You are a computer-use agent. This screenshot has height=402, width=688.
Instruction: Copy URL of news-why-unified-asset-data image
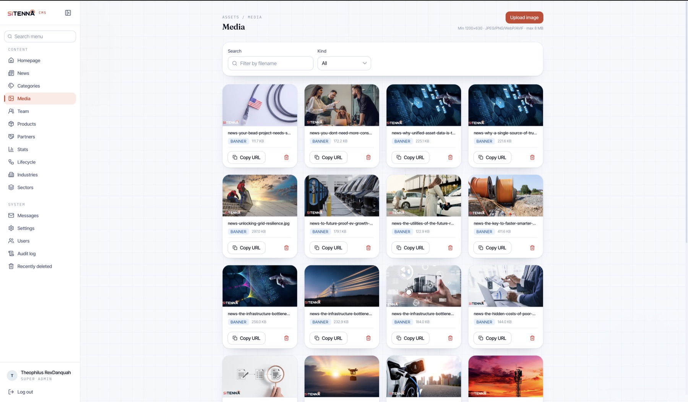point(411,157)
